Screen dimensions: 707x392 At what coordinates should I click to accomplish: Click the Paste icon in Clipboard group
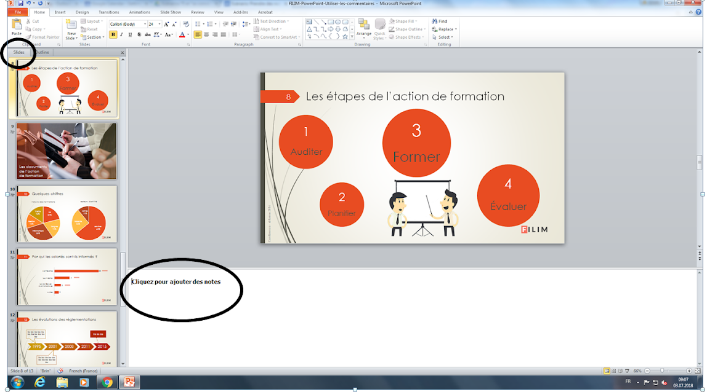(17, 26)
